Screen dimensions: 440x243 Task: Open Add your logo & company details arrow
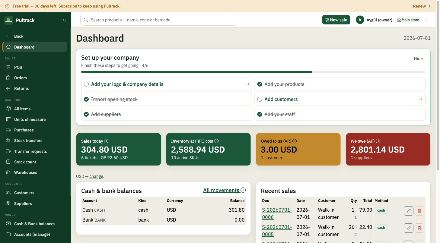click(x=247, y=84)
